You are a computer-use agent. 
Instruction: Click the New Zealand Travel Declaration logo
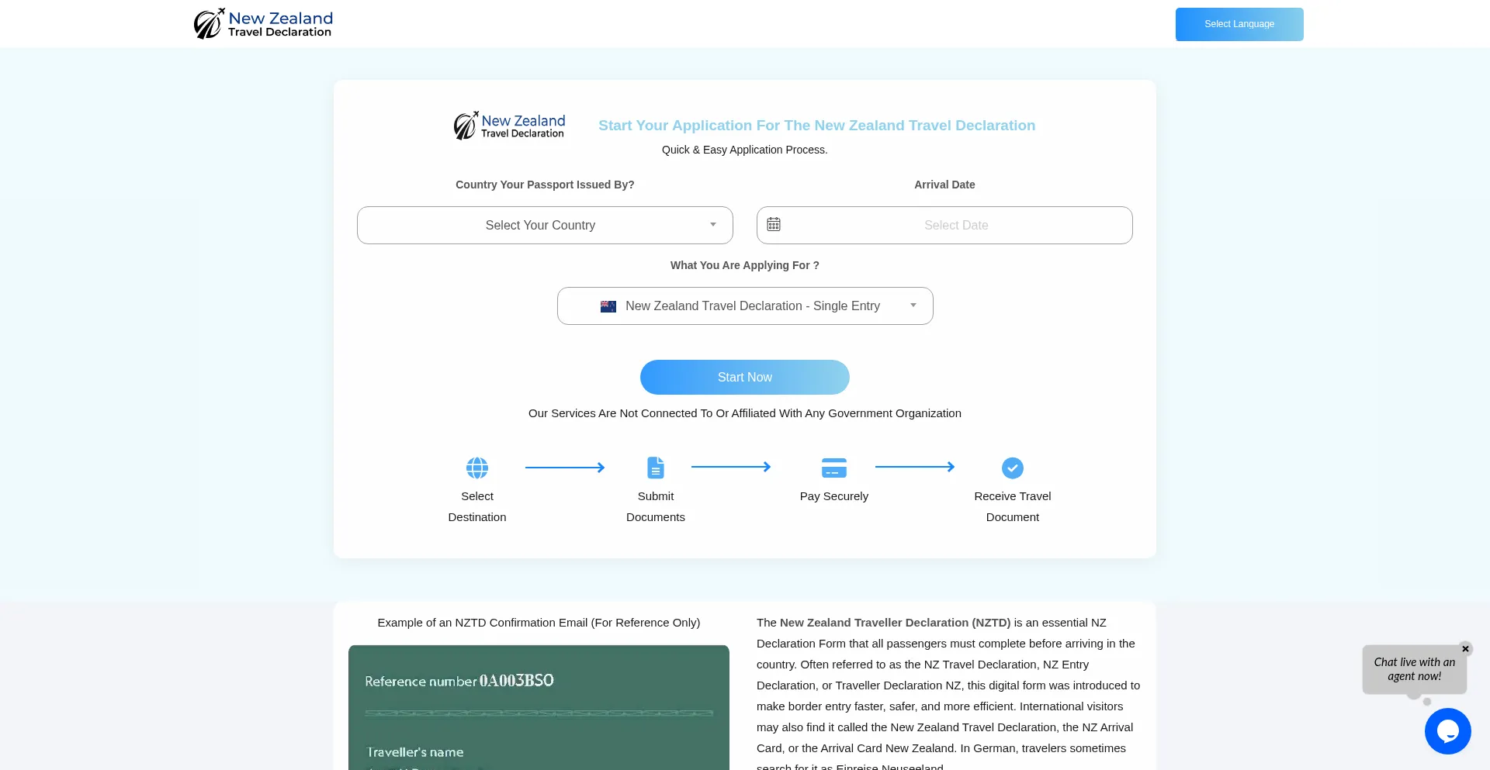click(262, 23)
